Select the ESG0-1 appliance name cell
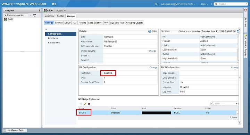Viewport: 250px width, 135px height. tap(82, 113)
